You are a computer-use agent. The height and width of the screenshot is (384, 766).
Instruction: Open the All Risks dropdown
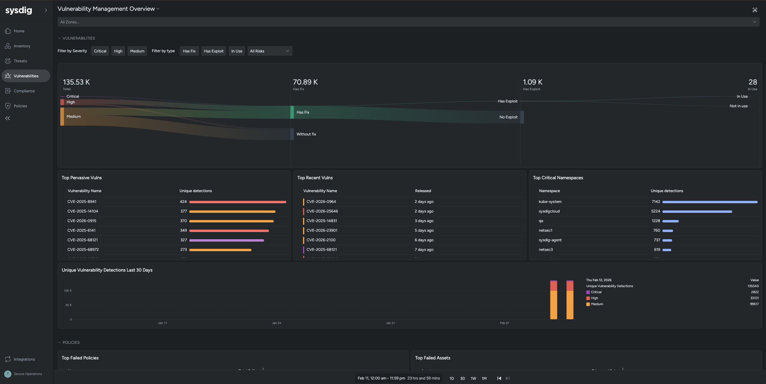click(270, 51)
